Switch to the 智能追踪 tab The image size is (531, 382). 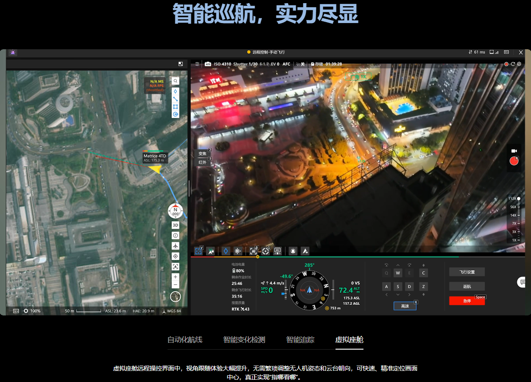[x=300, y=340]
